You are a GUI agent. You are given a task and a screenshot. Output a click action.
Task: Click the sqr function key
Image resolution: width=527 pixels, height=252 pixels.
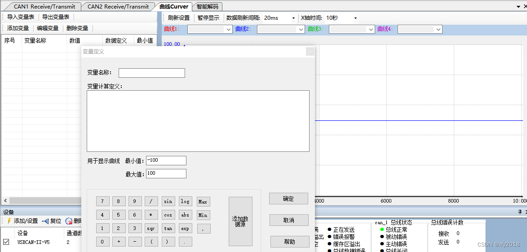(151, 229)
